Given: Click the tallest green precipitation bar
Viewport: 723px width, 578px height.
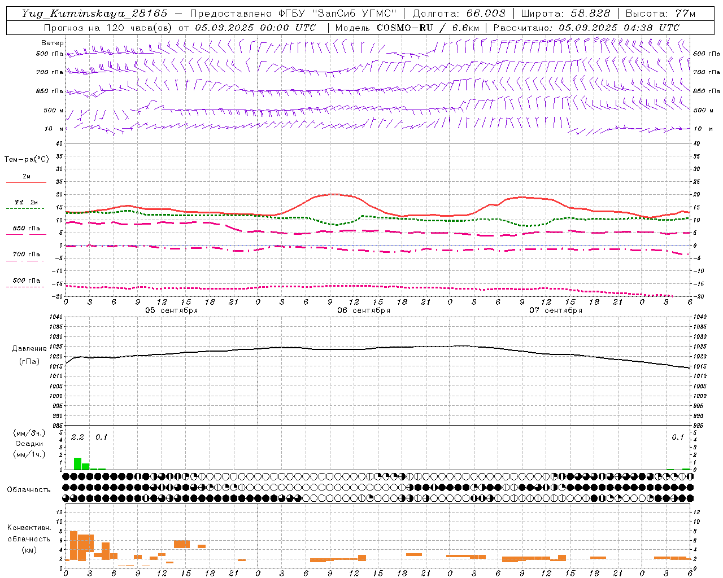Looking at the screenshot, I should 78,463.
